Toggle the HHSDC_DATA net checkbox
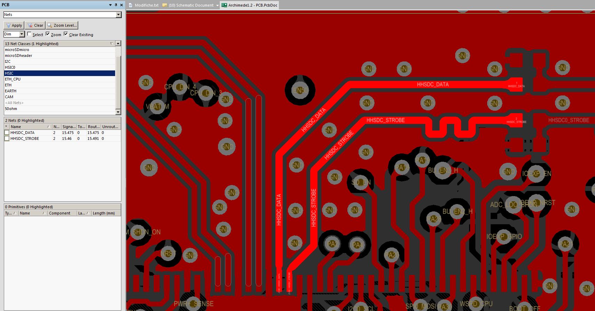 point(7,133)
